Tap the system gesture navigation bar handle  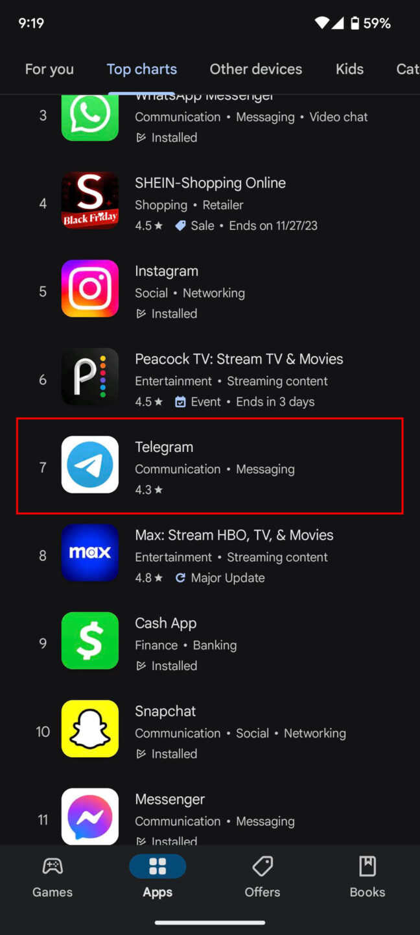(x=210, y=922)
